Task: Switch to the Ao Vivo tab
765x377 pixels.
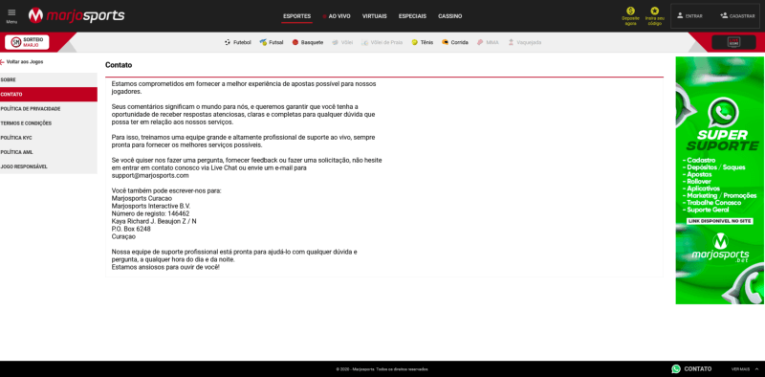Action: point(337,16)
